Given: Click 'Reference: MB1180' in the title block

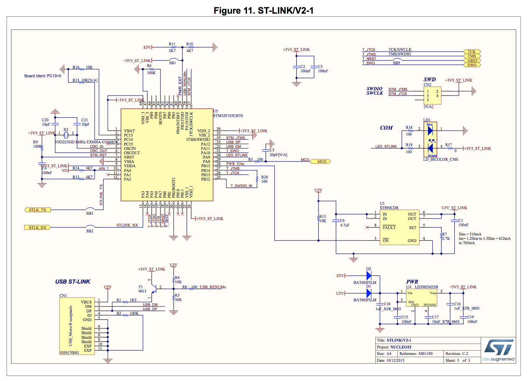Looking at the screenshot, I should [416, 354].
